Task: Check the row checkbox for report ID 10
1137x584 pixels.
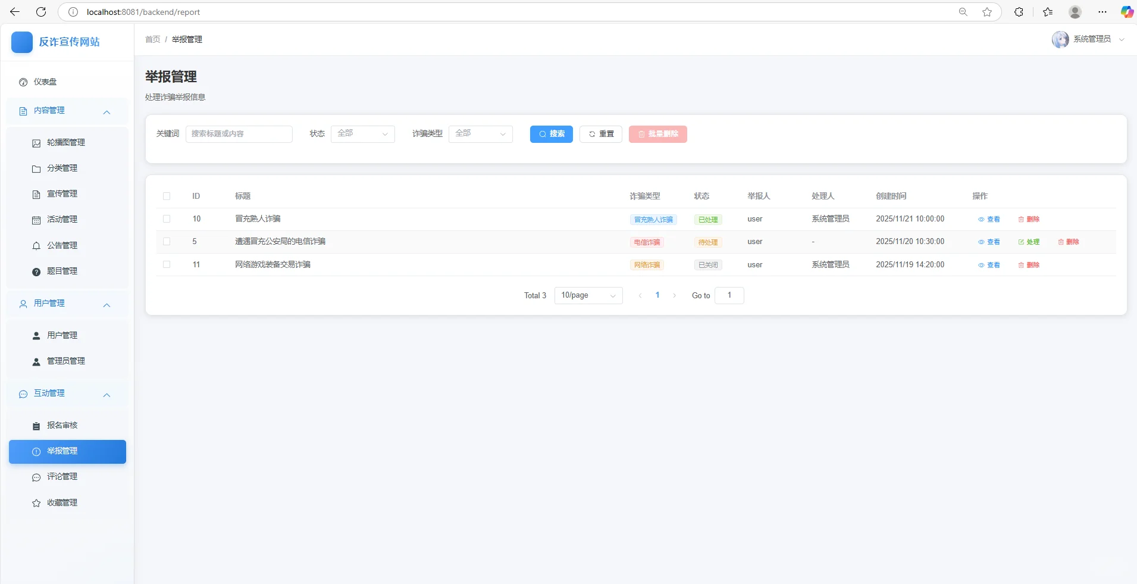Action: (x=167, y=219)
